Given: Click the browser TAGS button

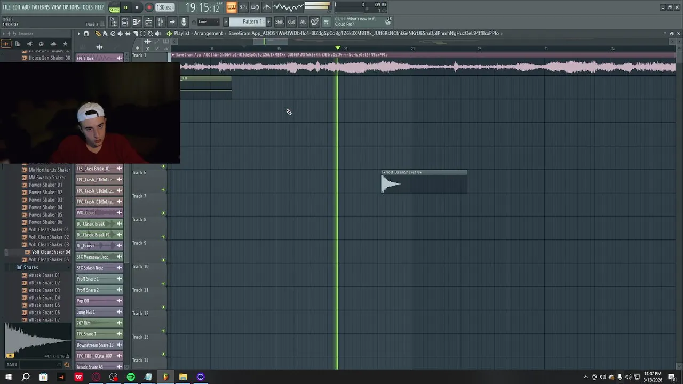Looking at the screenshot, I should point(12,365).
